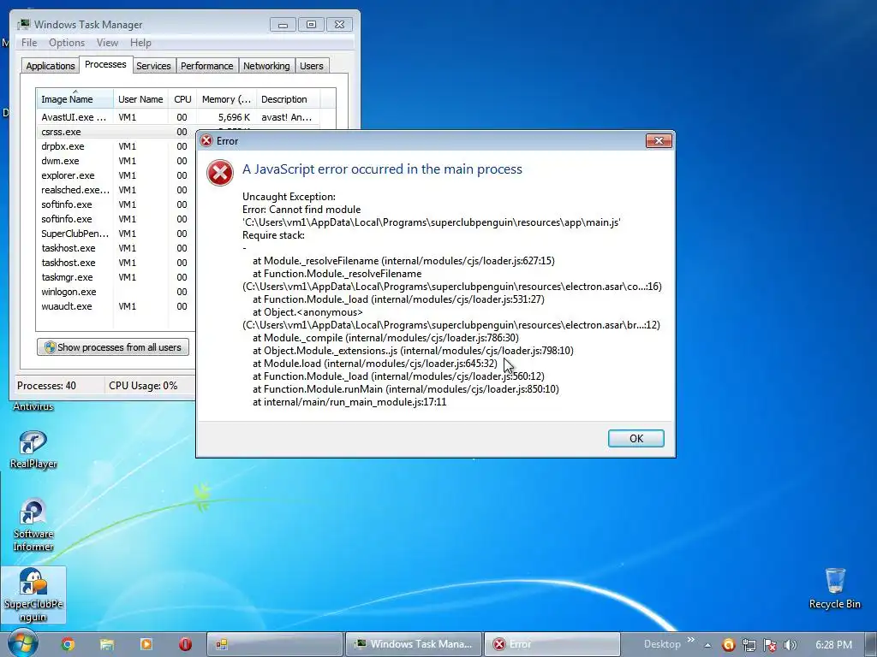
Task: Click Show processes from all users
Action: (x=113, y=347)
